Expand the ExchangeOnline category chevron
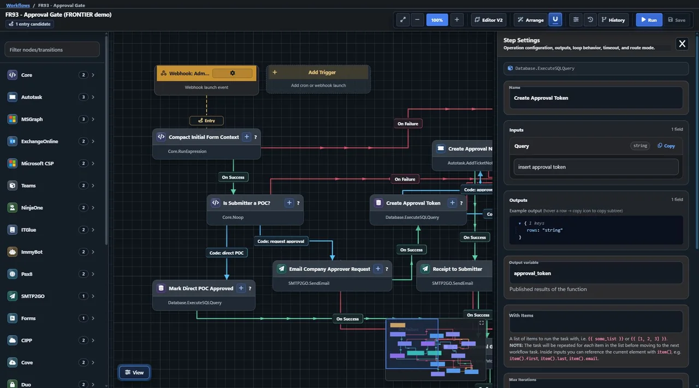Screen dimensions: 699x388 93,141
